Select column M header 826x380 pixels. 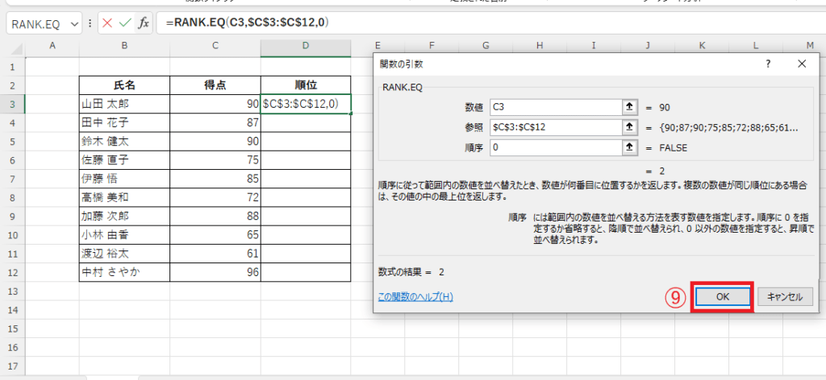tap(809, 46)
